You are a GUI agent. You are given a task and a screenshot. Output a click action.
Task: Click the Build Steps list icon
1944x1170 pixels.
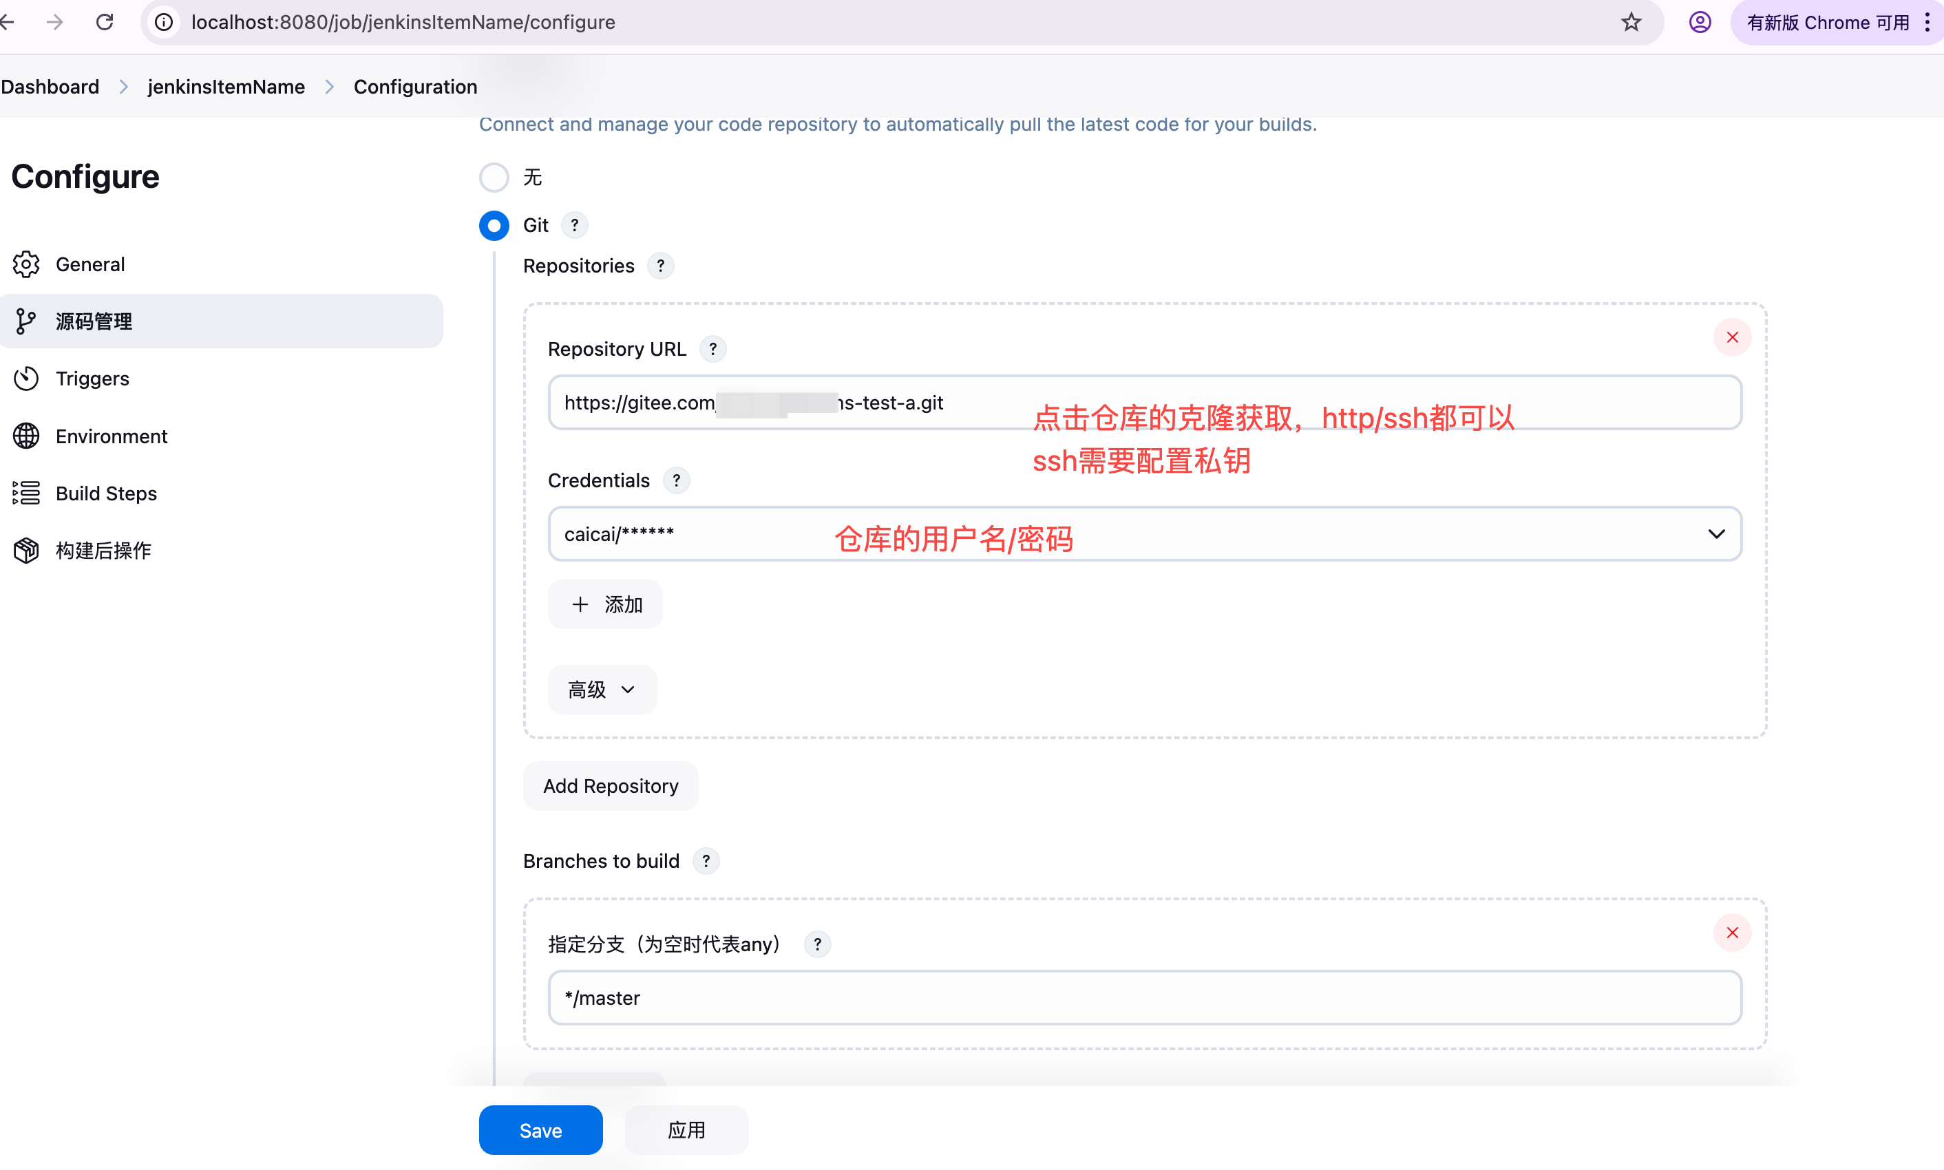click(x=26, y=493)
